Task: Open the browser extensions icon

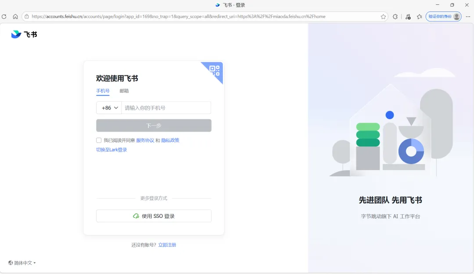Action: coord(395,17)
